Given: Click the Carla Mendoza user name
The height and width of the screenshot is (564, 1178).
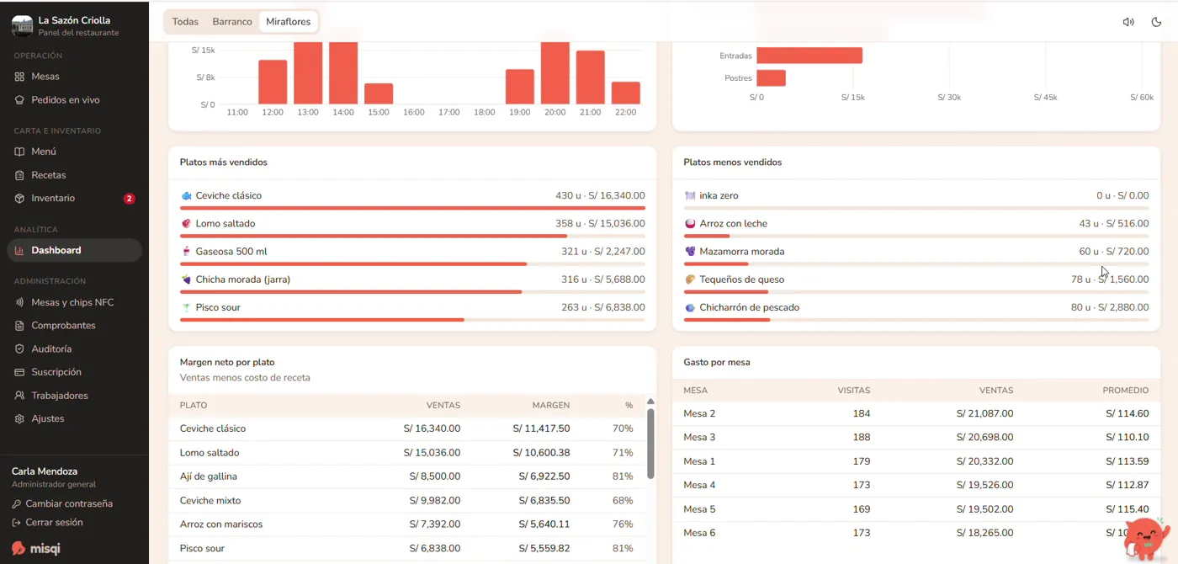Looking at the screenshot, I should tap(45, 471).
